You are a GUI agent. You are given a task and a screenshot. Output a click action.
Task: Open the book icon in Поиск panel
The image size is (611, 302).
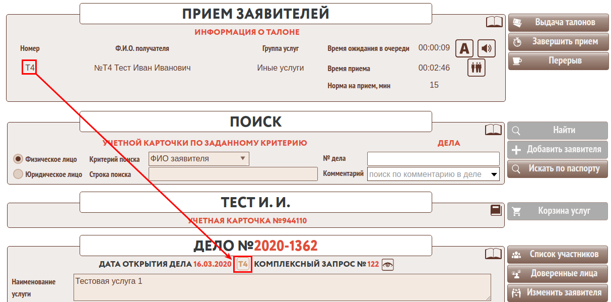pyautogui.click(x=493, y=130)
